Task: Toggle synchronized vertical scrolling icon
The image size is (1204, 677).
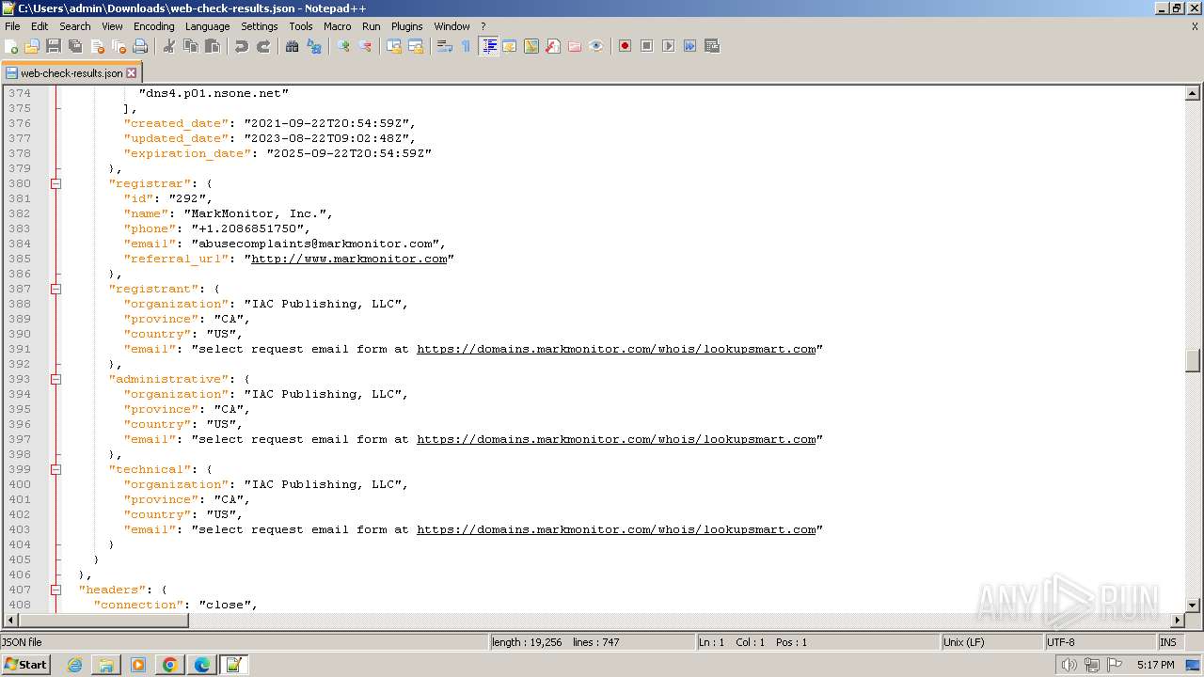Action: click(394, 46)
